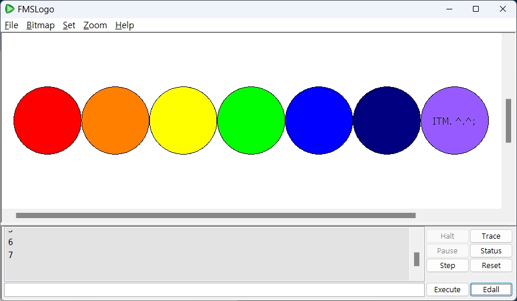
Task: Click the bright blue circle on canvas
Action: coord(319,121)
